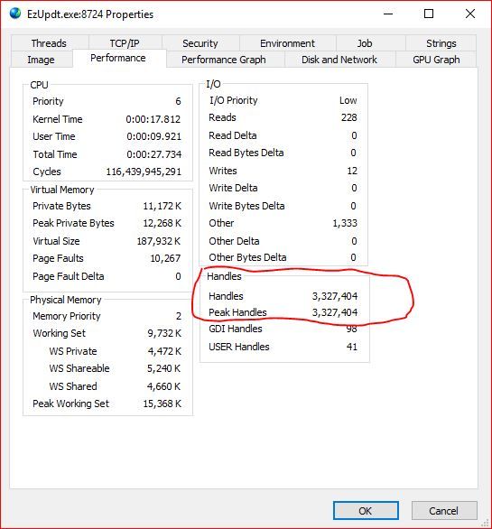Click the Virtual Memory group heading

pyautogui.click(x=62, y=190)
